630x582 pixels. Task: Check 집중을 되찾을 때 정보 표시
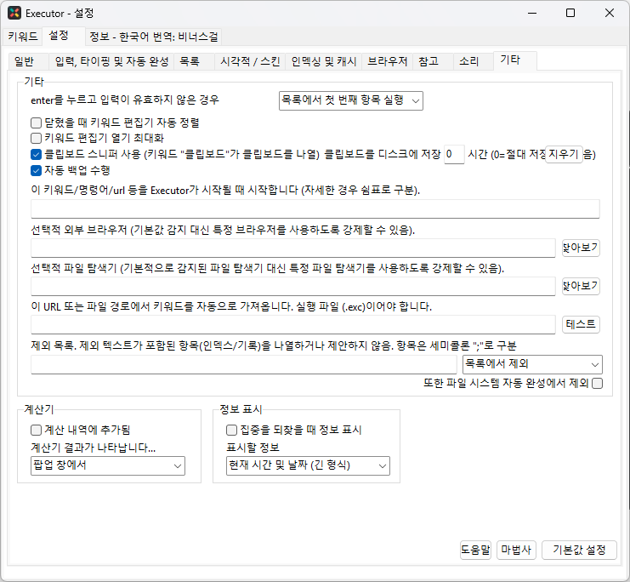coord(232,430)
